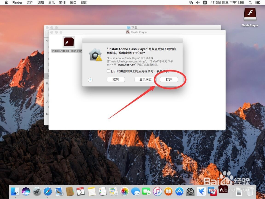Click the 拼 input method icon
Screen dimensions: 265x199
coord(205,3)
